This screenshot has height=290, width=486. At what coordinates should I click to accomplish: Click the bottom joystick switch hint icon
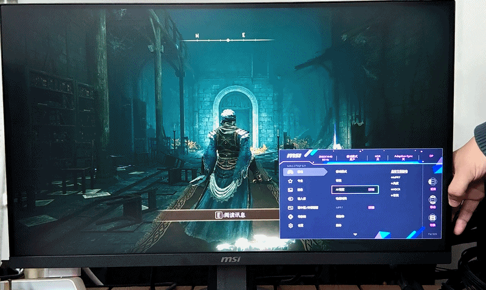pos(433,218)
